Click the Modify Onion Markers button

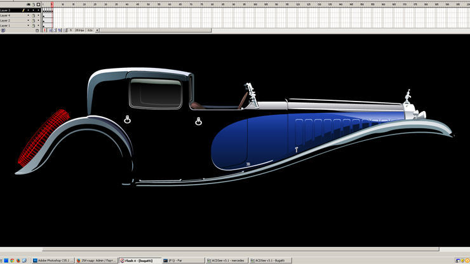65,30
